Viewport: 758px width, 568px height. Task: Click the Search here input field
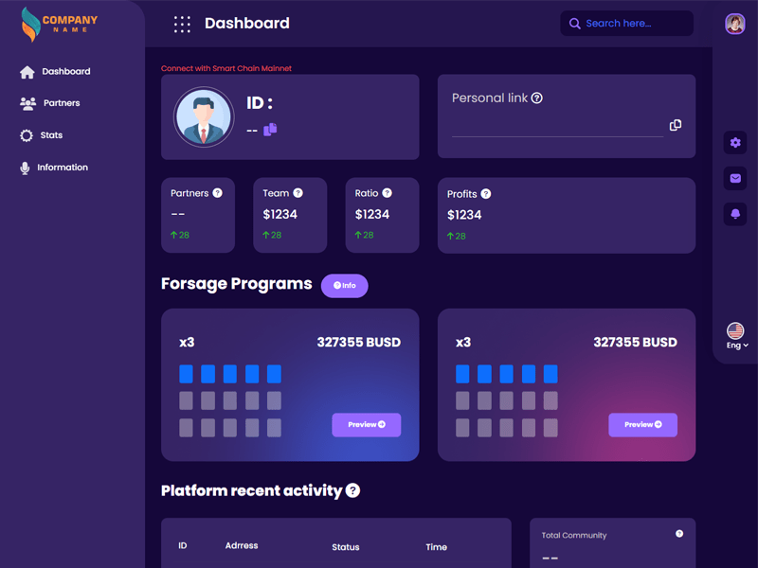coord(626,24)
